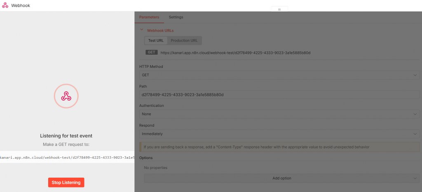
Task: Click the GET badge next to webhook URL
Action: click(152, 52)
